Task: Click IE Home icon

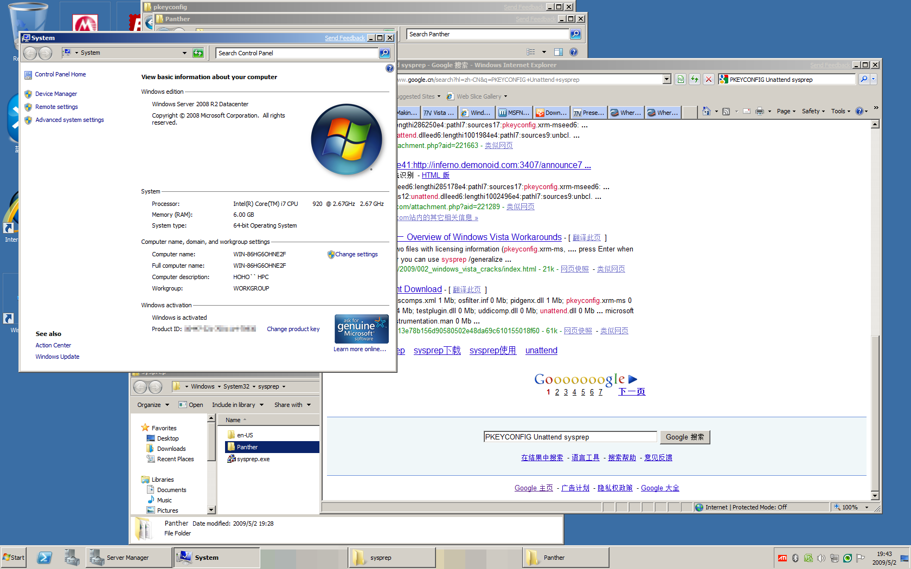Action: [x=706, y=111]
